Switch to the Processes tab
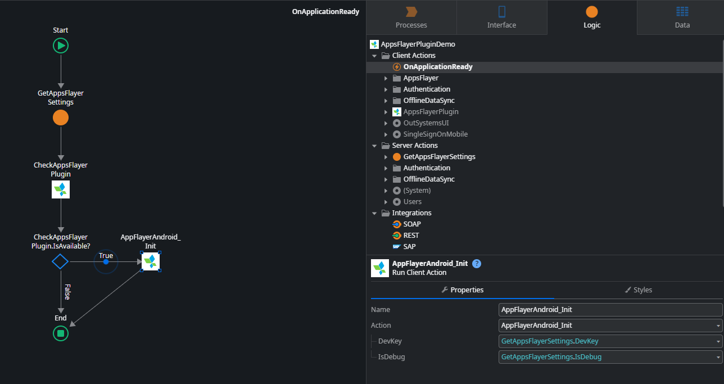 coord(411,17)
